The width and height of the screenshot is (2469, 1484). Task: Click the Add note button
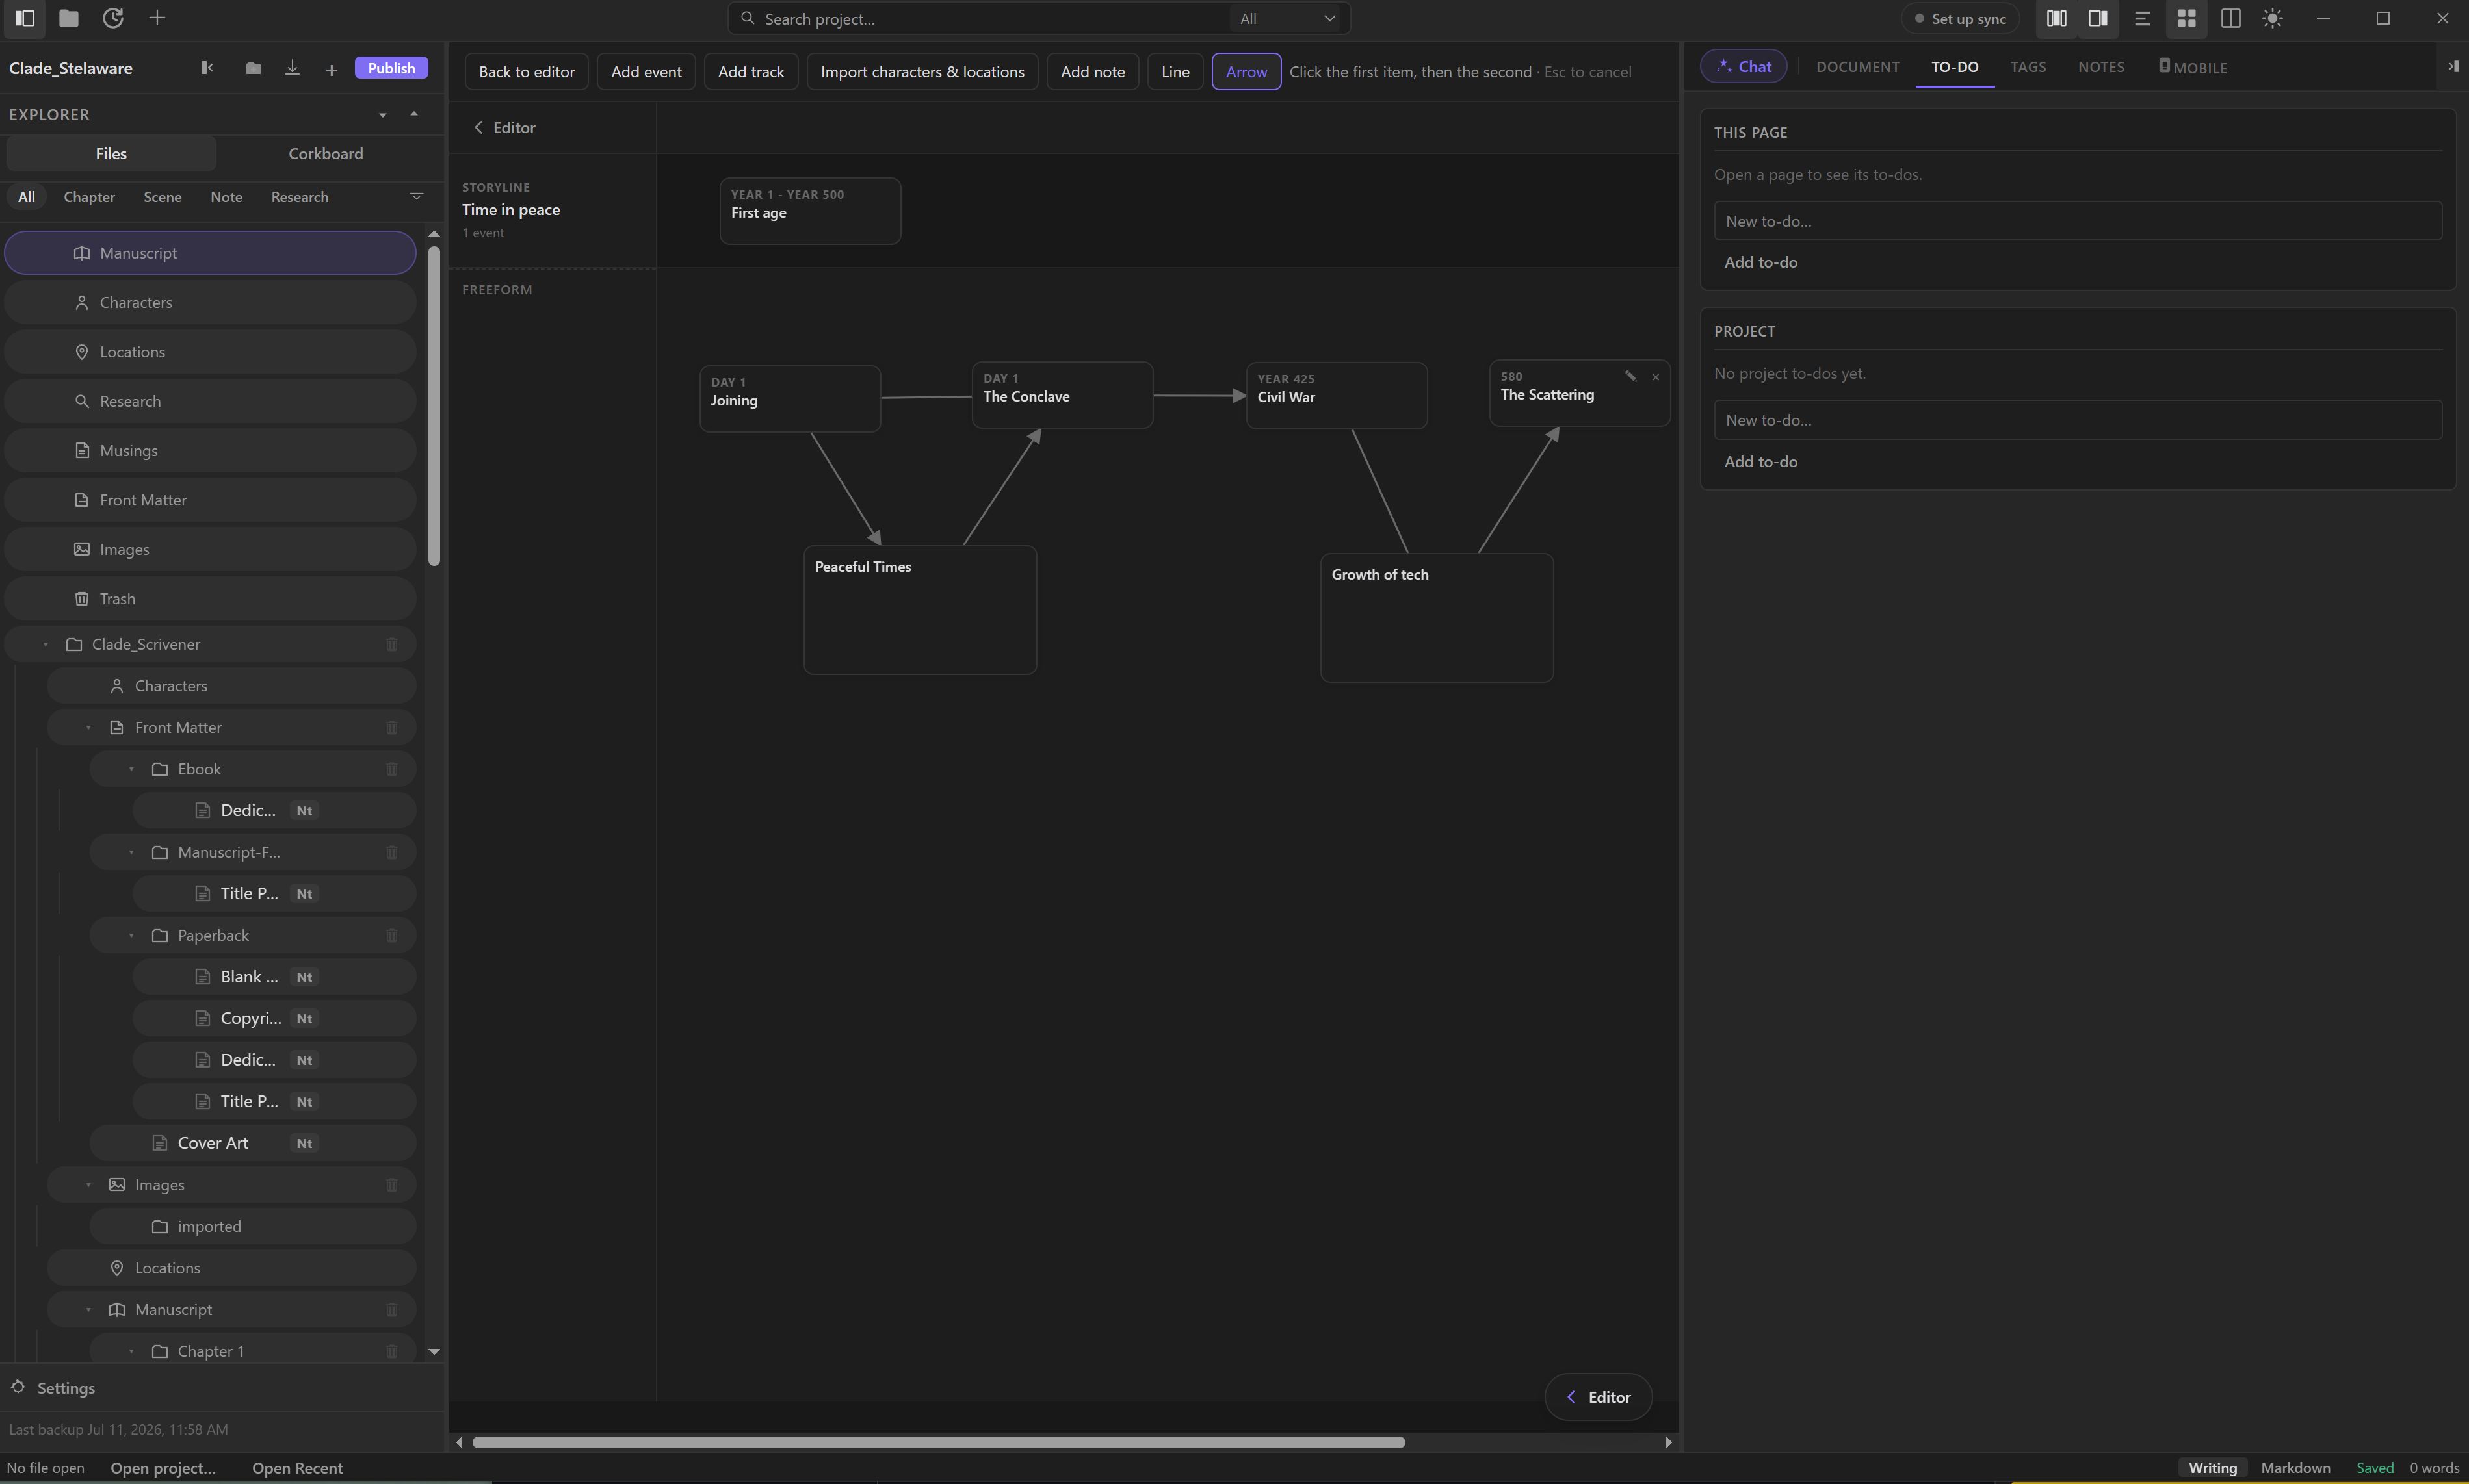[1091, 71]
